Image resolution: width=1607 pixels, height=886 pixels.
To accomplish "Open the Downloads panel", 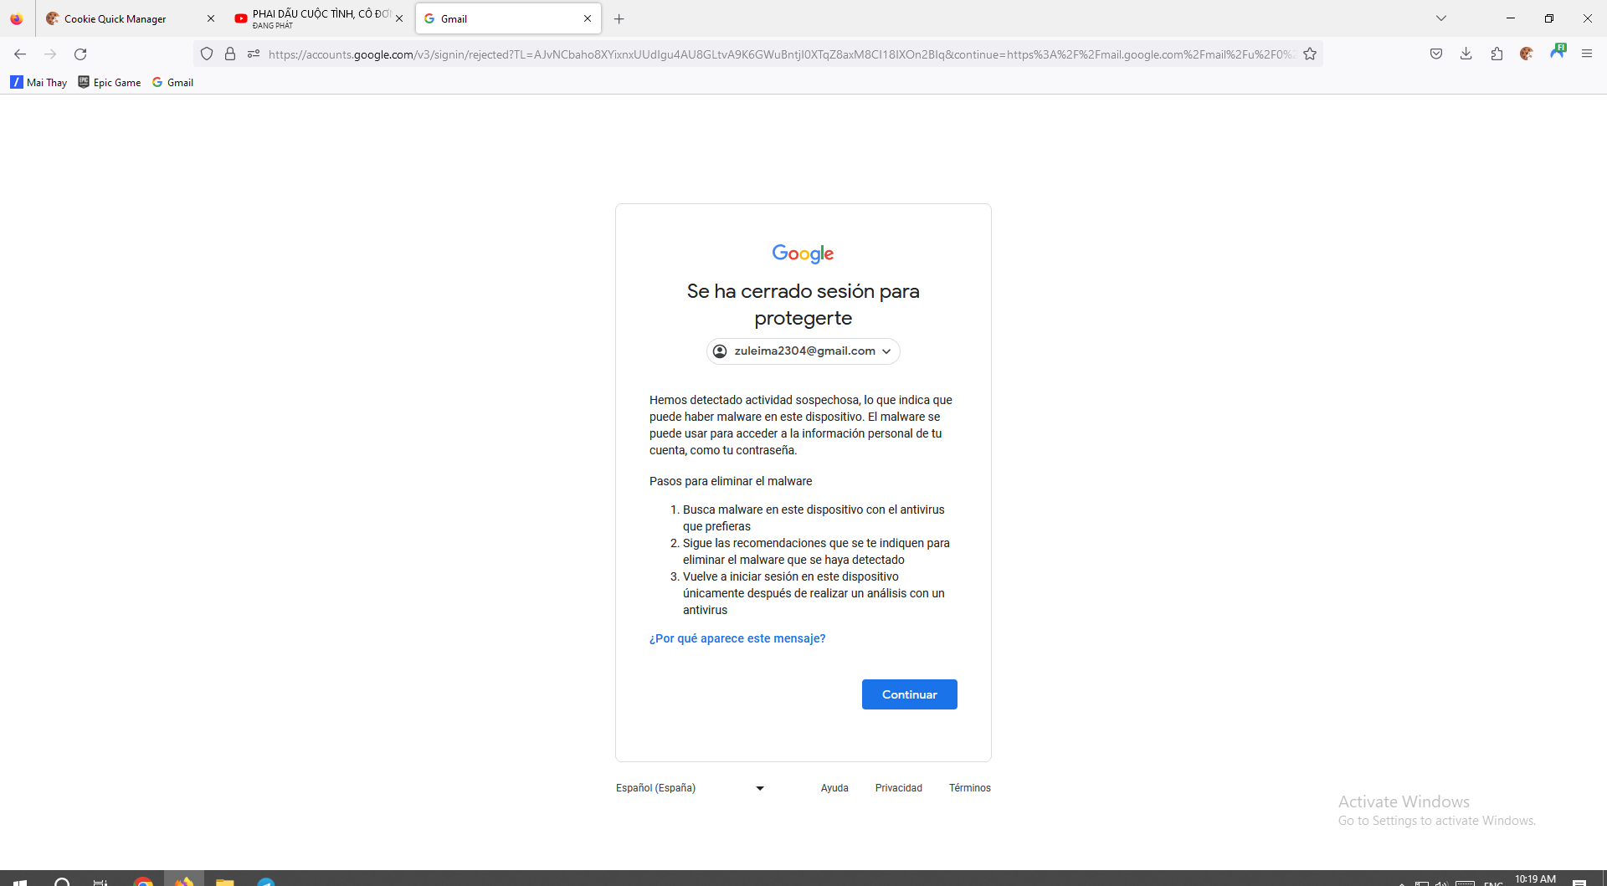I will click(x=1466, y=54).
